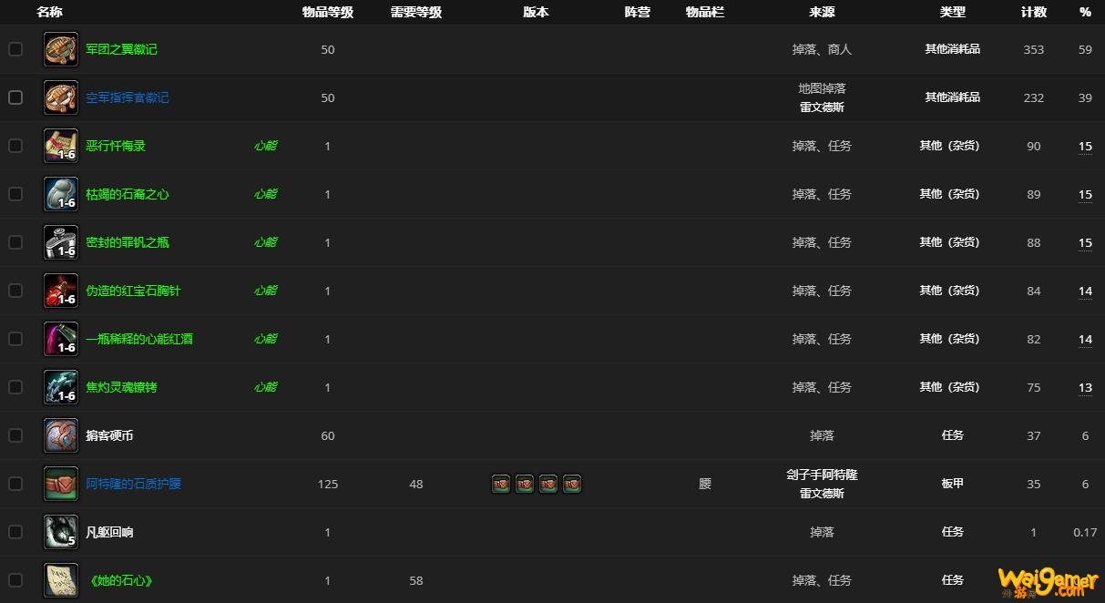
Task: Click the first version belt icon for 阿特隆的石质护腰
Action: click(x=501, y=484)
